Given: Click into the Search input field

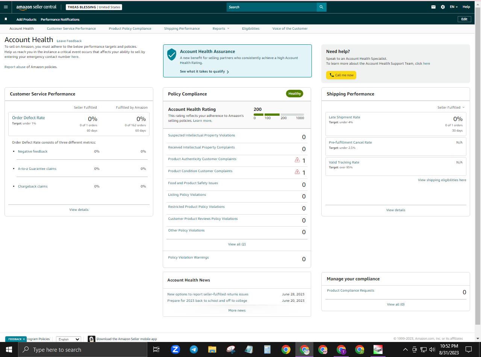Looking at the screenshot, I should click(x=272, y=7).
